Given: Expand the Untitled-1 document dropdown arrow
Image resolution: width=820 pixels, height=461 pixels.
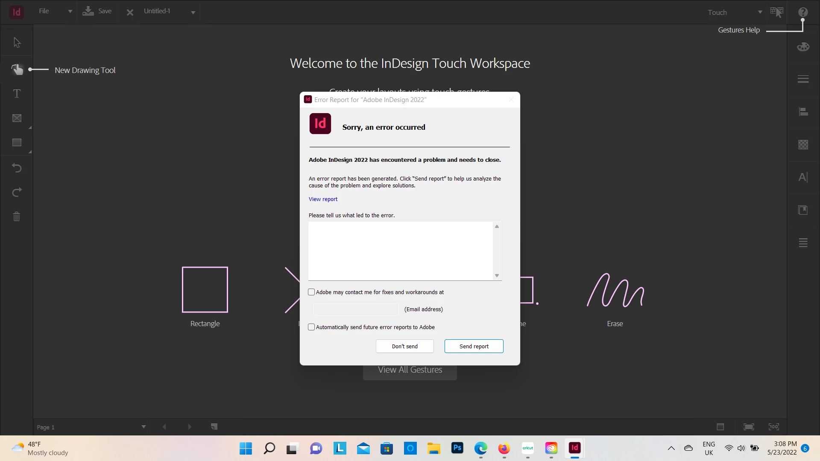Looking at the screenshot, I should tap(193, 12).
